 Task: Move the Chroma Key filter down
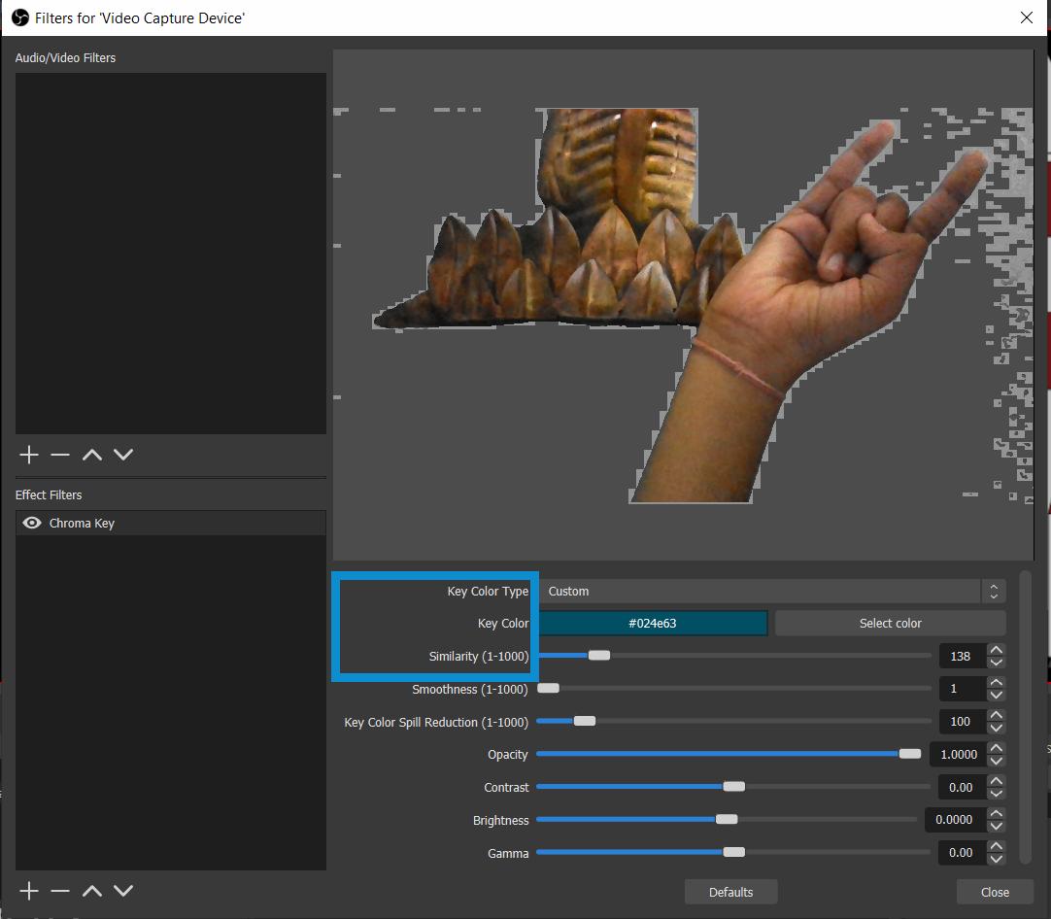(122, 890)
